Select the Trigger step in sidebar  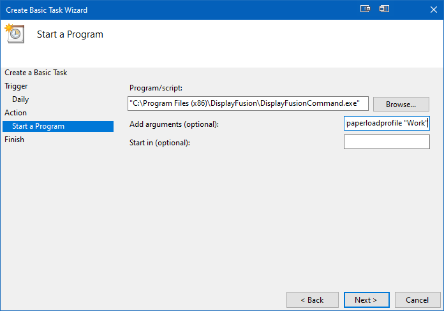pyautogui.click(x=16, y=86)
